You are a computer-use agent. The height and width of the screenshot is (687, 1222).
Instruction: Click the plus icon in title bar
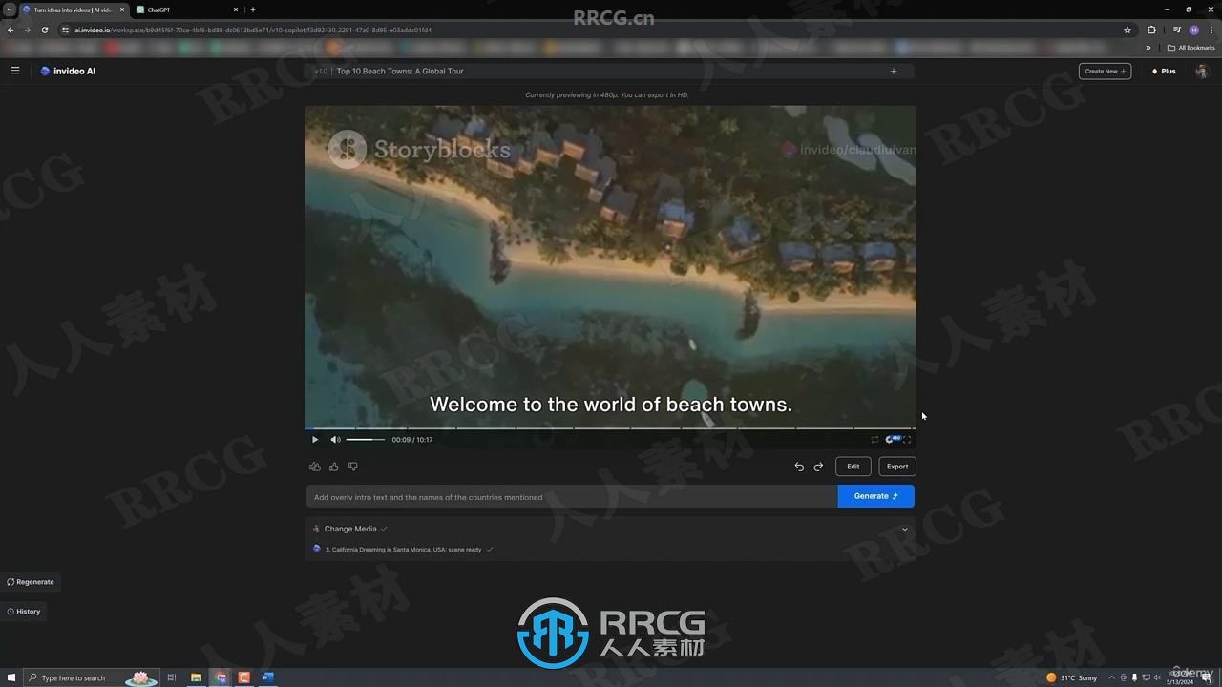894,71
